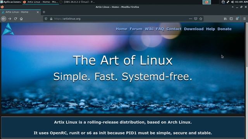Screen dimensions: 248x139
Task: Click the Firefox back arrow button
Action: [x=3, y=19]
